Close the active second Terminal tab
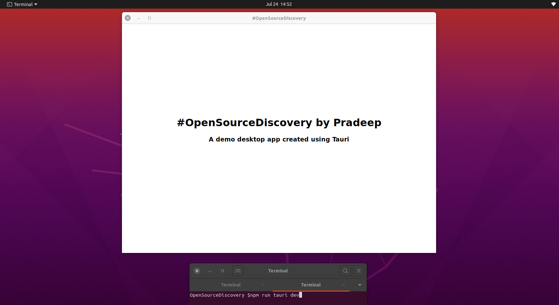 coord(344,285)
